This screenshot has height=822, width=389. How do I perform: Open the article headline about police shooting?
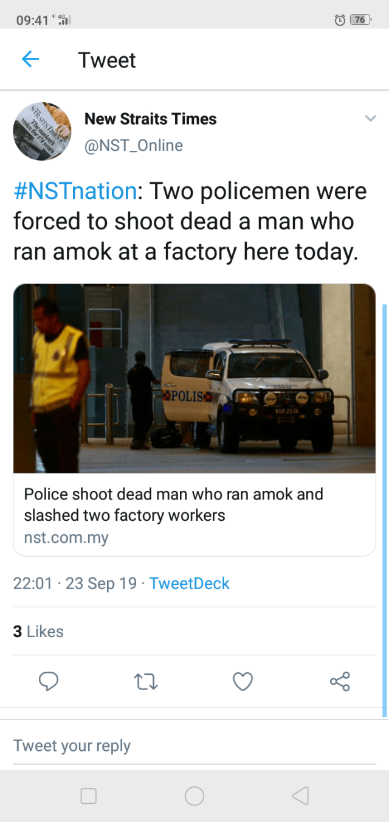click(x=173, y=504)
